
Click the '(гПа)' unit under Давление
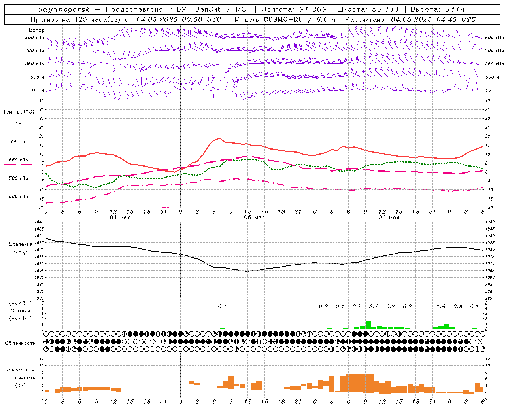pyautogui.click(x=21, y=254)
